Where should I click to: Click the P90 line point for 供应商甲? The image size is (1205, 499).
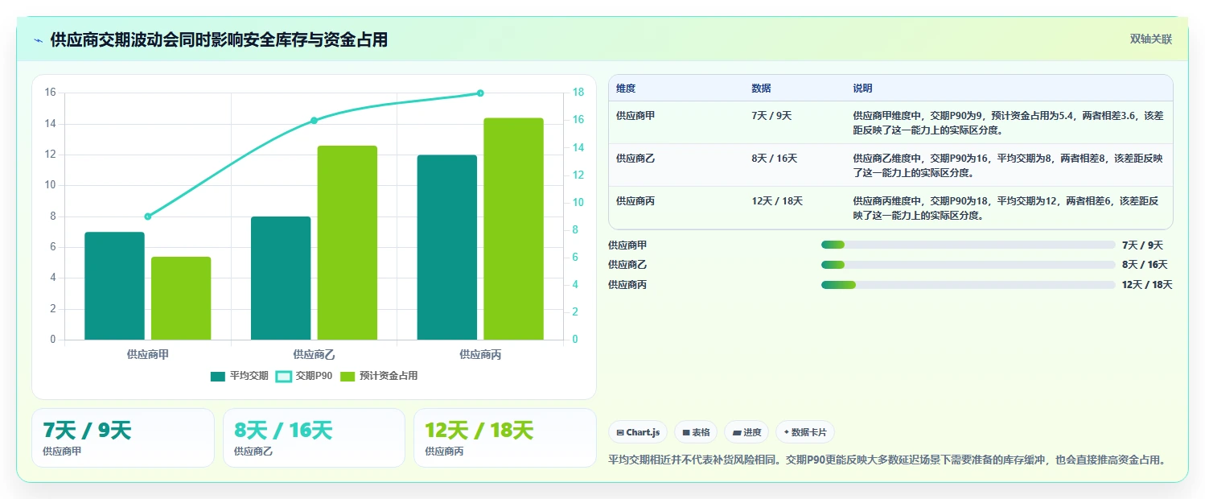(x=148, y=217)
